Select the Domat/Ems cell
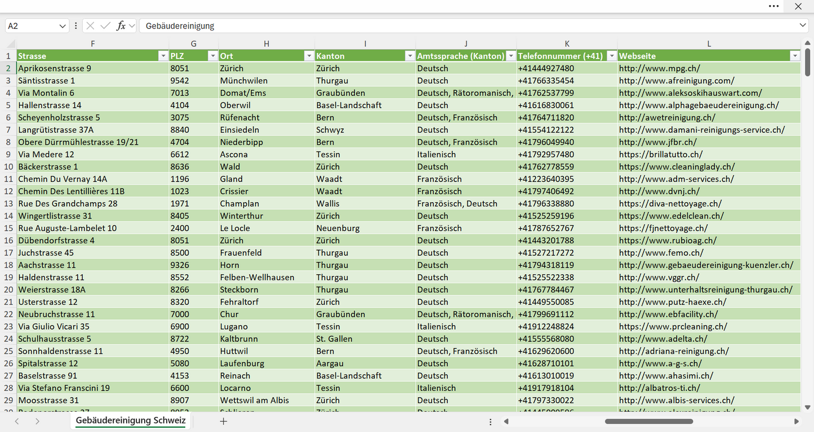 point(266,93)
